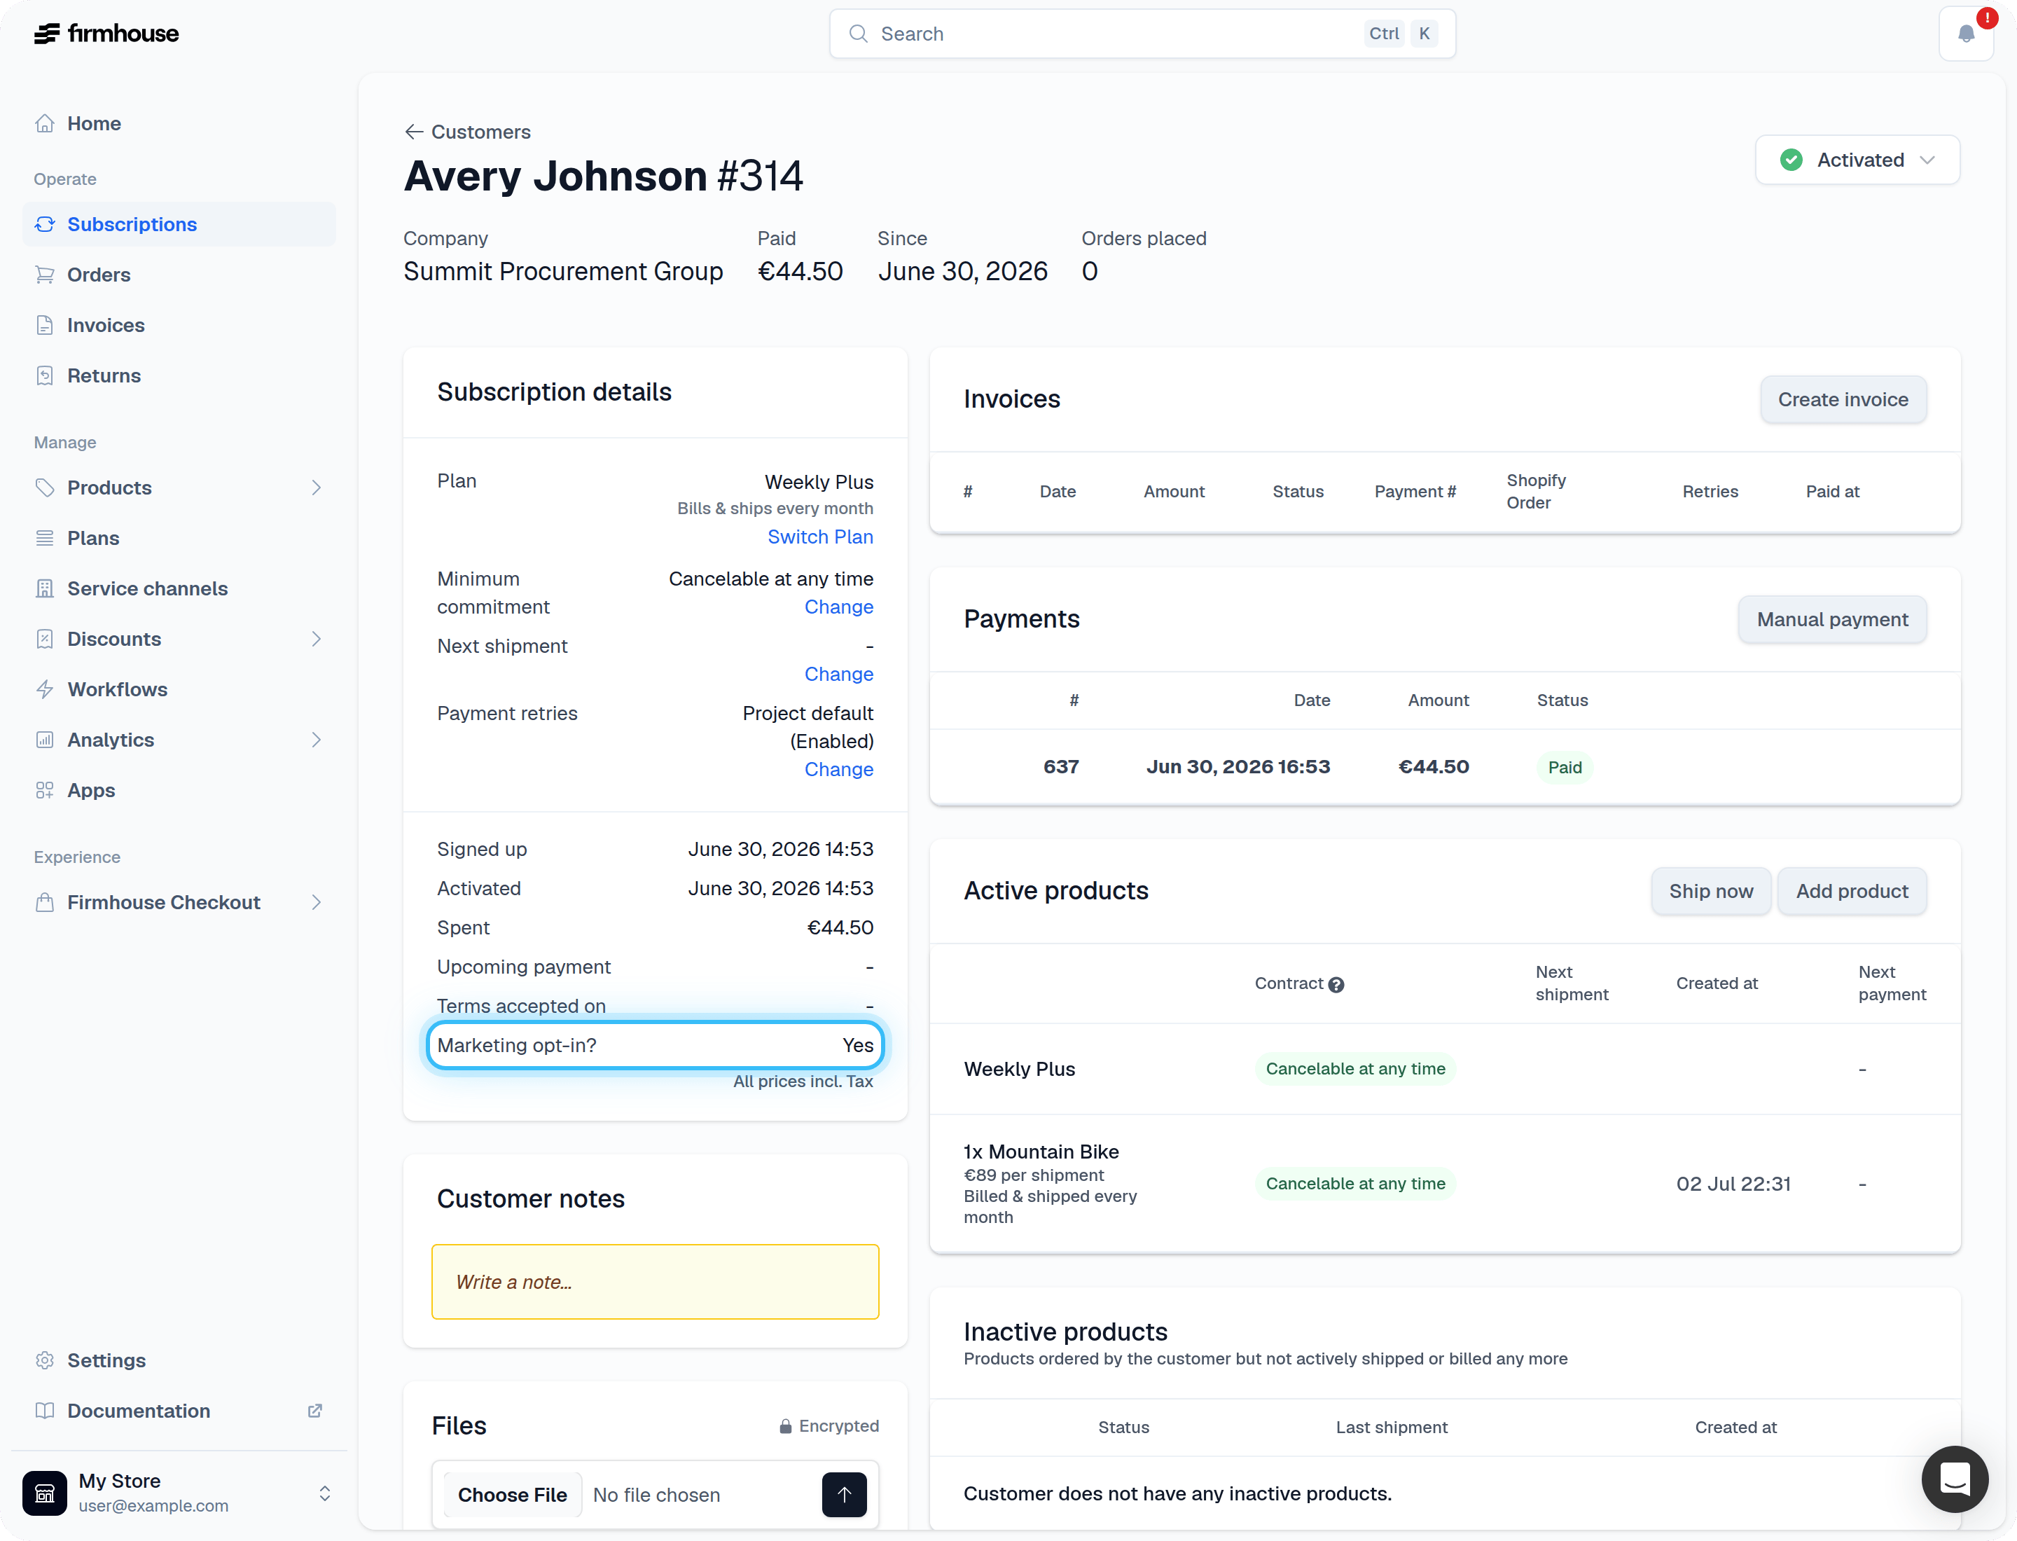Image resolution: width=2017 pixels, height=1541 pixels.
Task: Change the payment retries setting
Action: coord(838,768)
